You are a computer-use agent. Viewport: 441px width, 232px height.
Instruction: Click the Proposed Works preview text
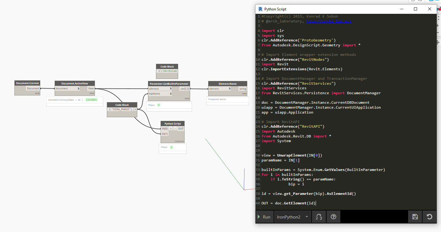[x=217, y=99]
